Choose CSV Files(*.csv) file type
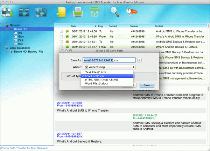Viewport: 210px width, 151px height. 107,76
